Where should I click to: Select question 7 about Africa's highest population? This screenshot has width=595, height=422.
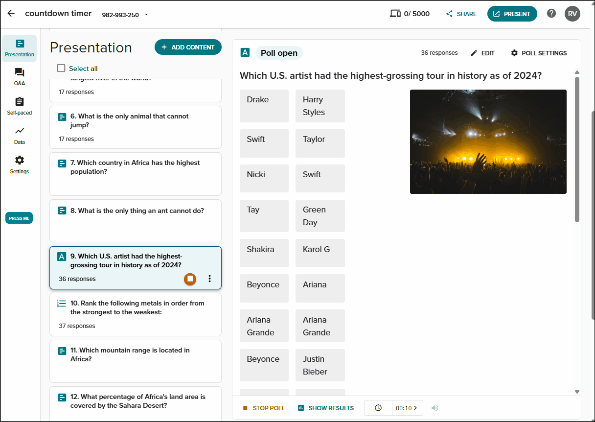click(x=136, y=174)
